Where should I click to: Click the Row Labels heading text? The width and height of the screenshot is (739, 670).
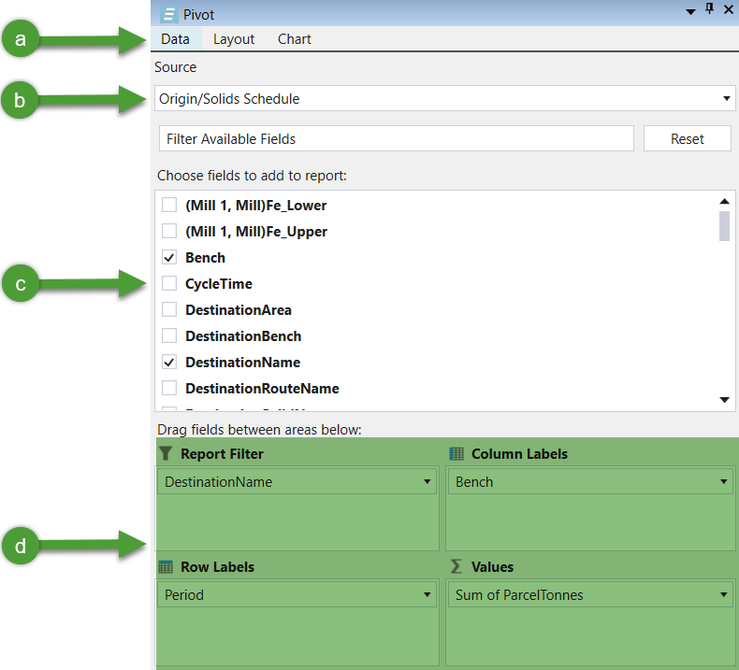(x=217, y=567)
